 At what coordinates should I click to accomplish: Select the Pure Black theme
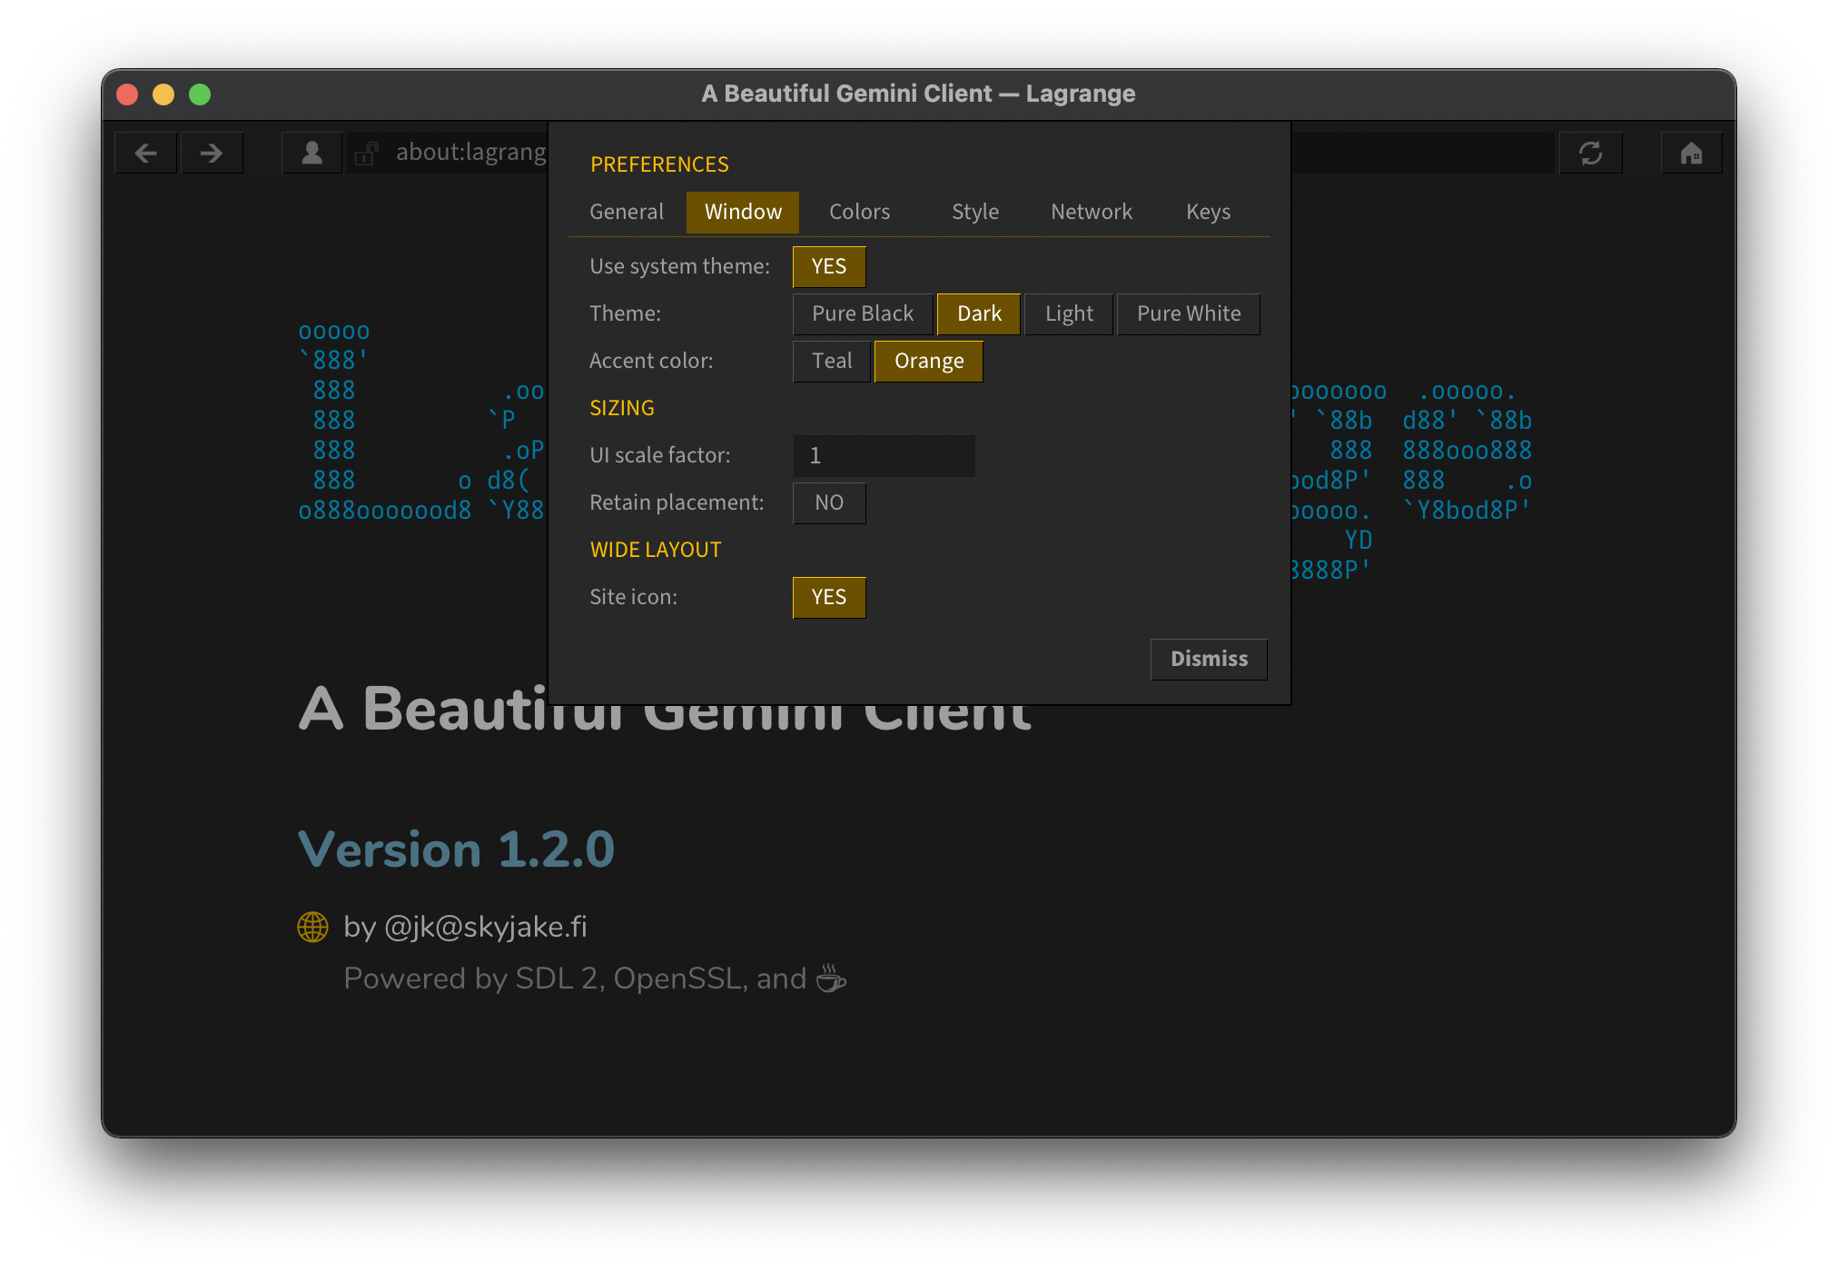click(x=863, y=313)
